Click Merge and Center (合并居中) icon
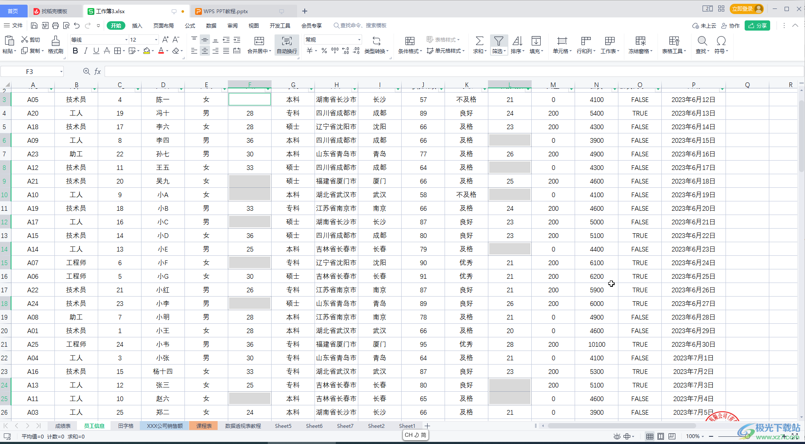 [259, 41]
